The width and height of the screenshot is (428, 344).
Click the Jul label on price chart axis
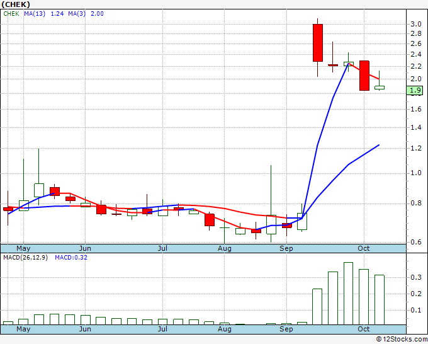[x=162, y=248]
